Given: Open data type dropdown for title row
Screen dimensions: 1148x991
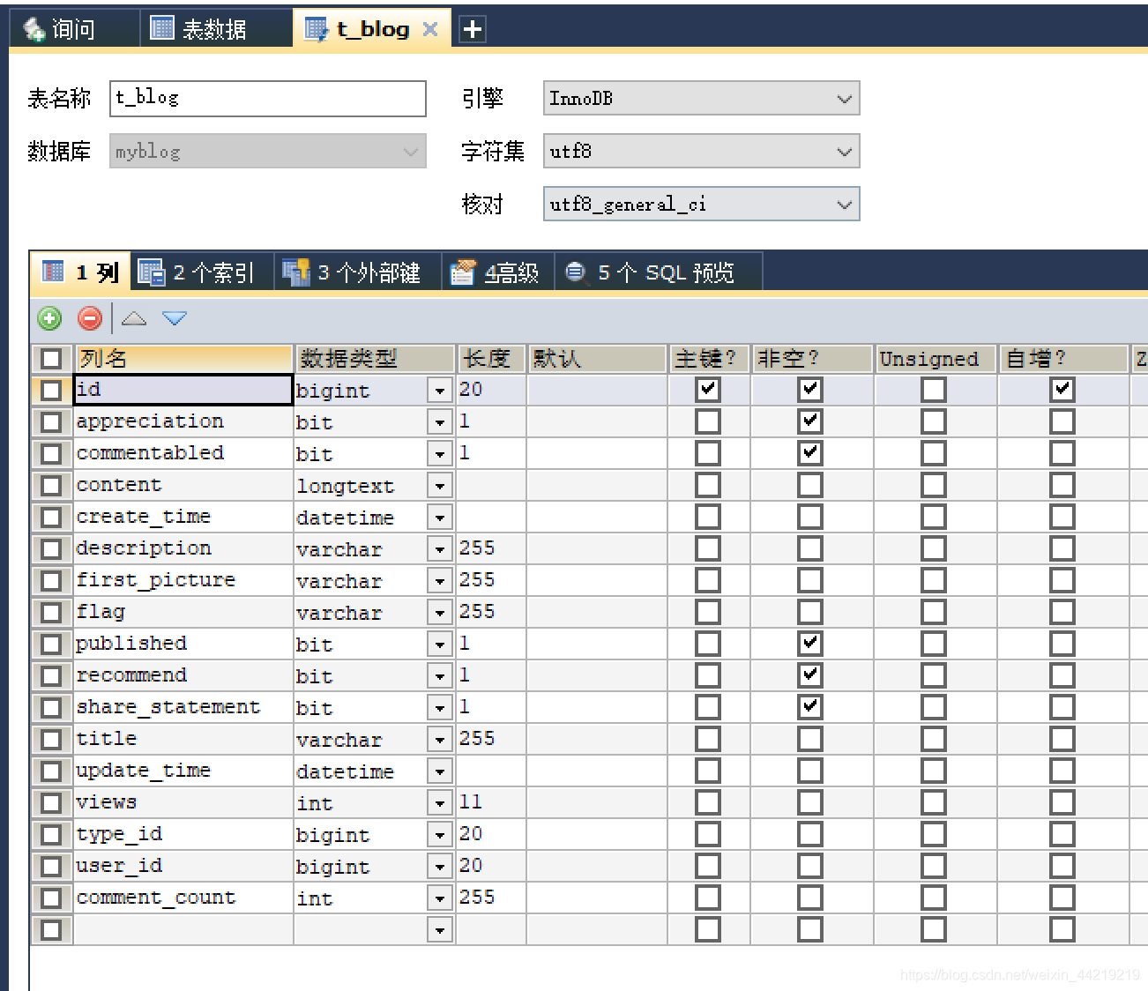Looking at the screenshot, I should coord(440,740).
